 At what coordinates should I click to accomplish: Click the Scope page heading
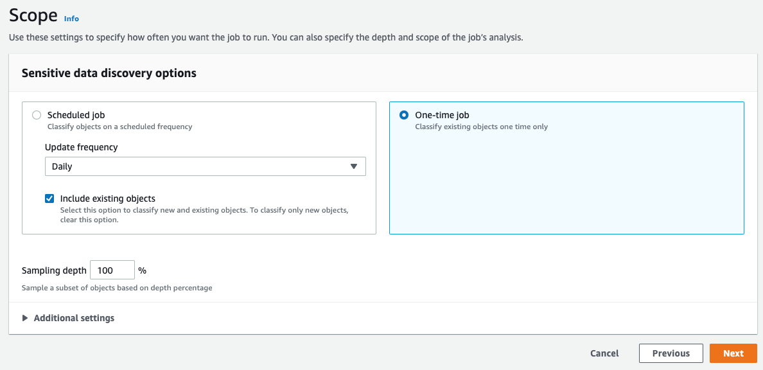(x=33, y=16)
